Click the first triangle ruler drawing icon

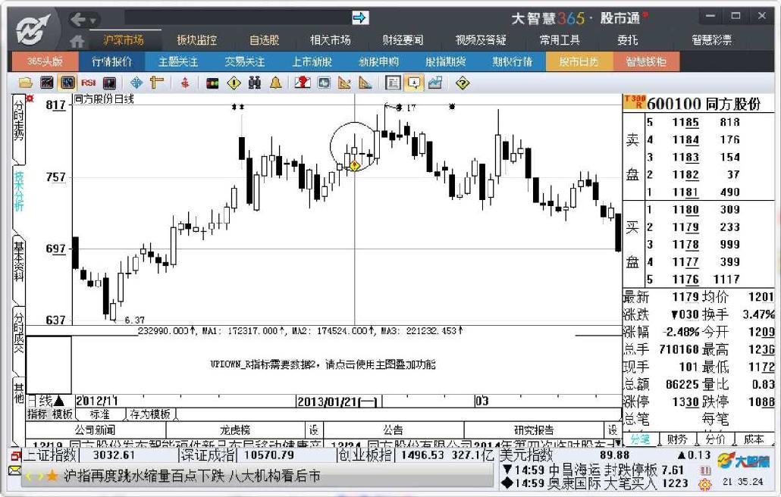coord(344,83)
